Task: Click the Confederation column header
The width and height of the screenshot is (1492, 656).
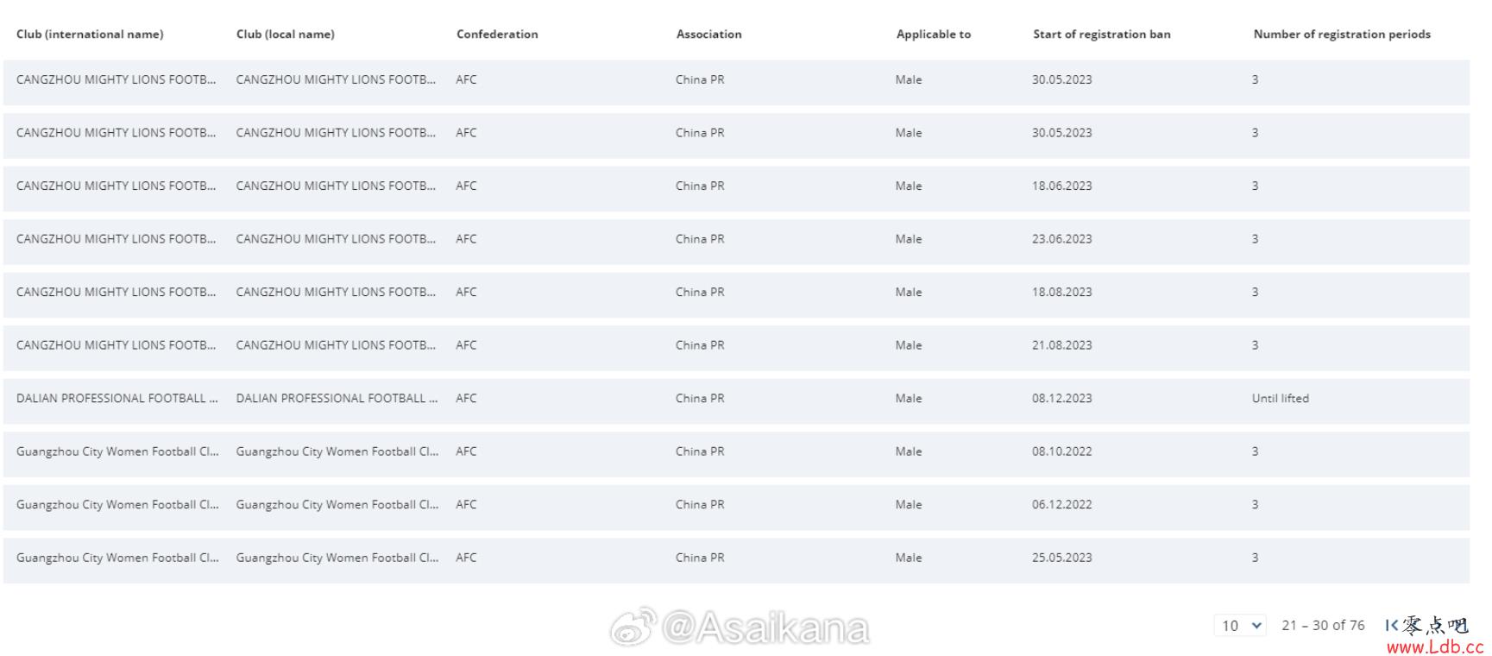Action: [497, 35]
